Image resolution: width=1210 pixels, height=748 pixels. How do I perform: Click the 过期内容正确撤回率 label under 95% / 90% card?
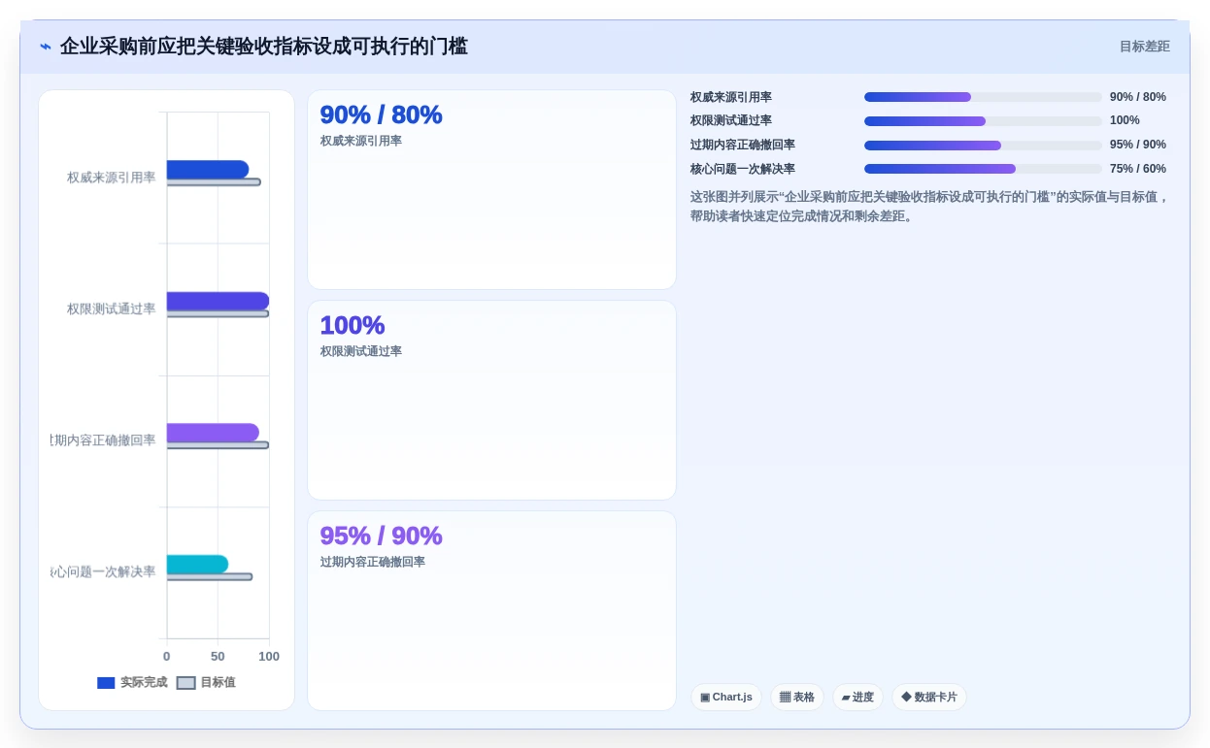373,562
